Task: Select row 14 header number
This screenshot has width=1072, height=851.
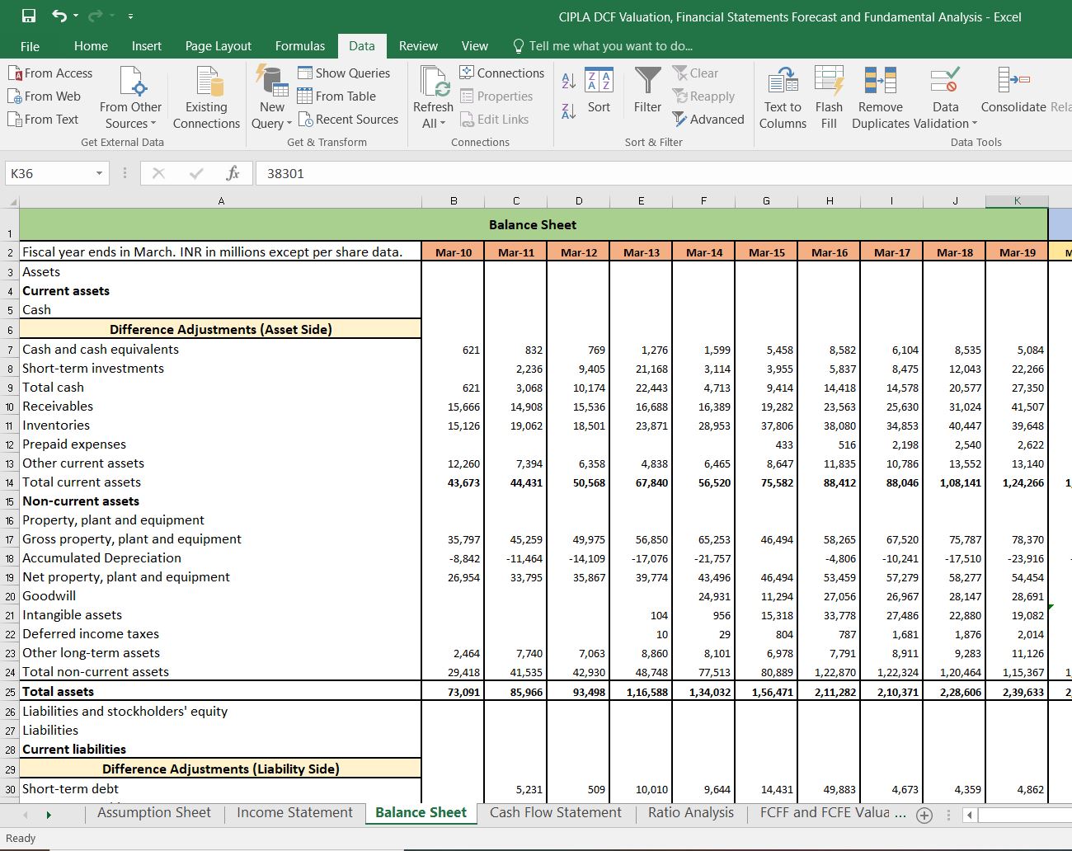Action: point(10,482)
